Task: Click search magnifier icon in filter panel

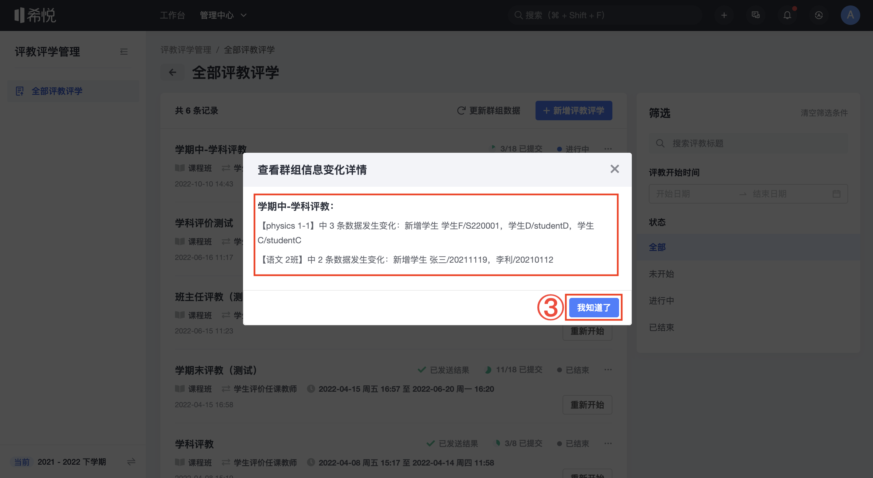Action: tap(660, 143)
